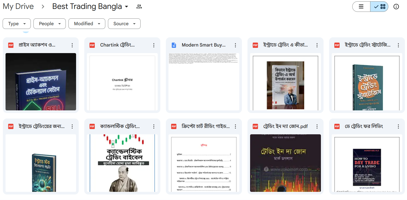Open more options for Chartink ট্রেডিং file

(x=154, y=45)
